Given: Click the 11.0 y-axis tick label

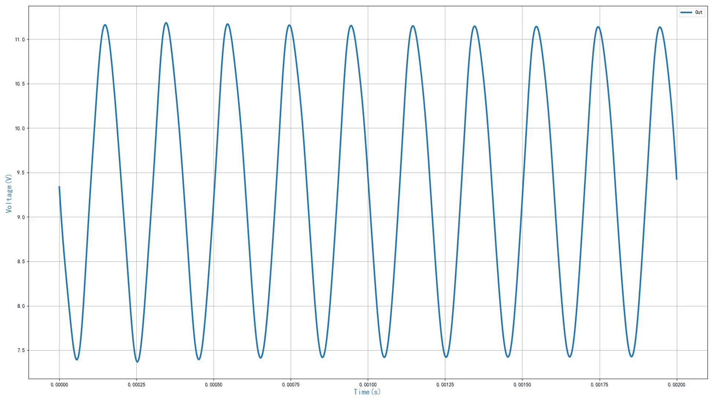Looking at the screenshot, I should coord(20,40).
